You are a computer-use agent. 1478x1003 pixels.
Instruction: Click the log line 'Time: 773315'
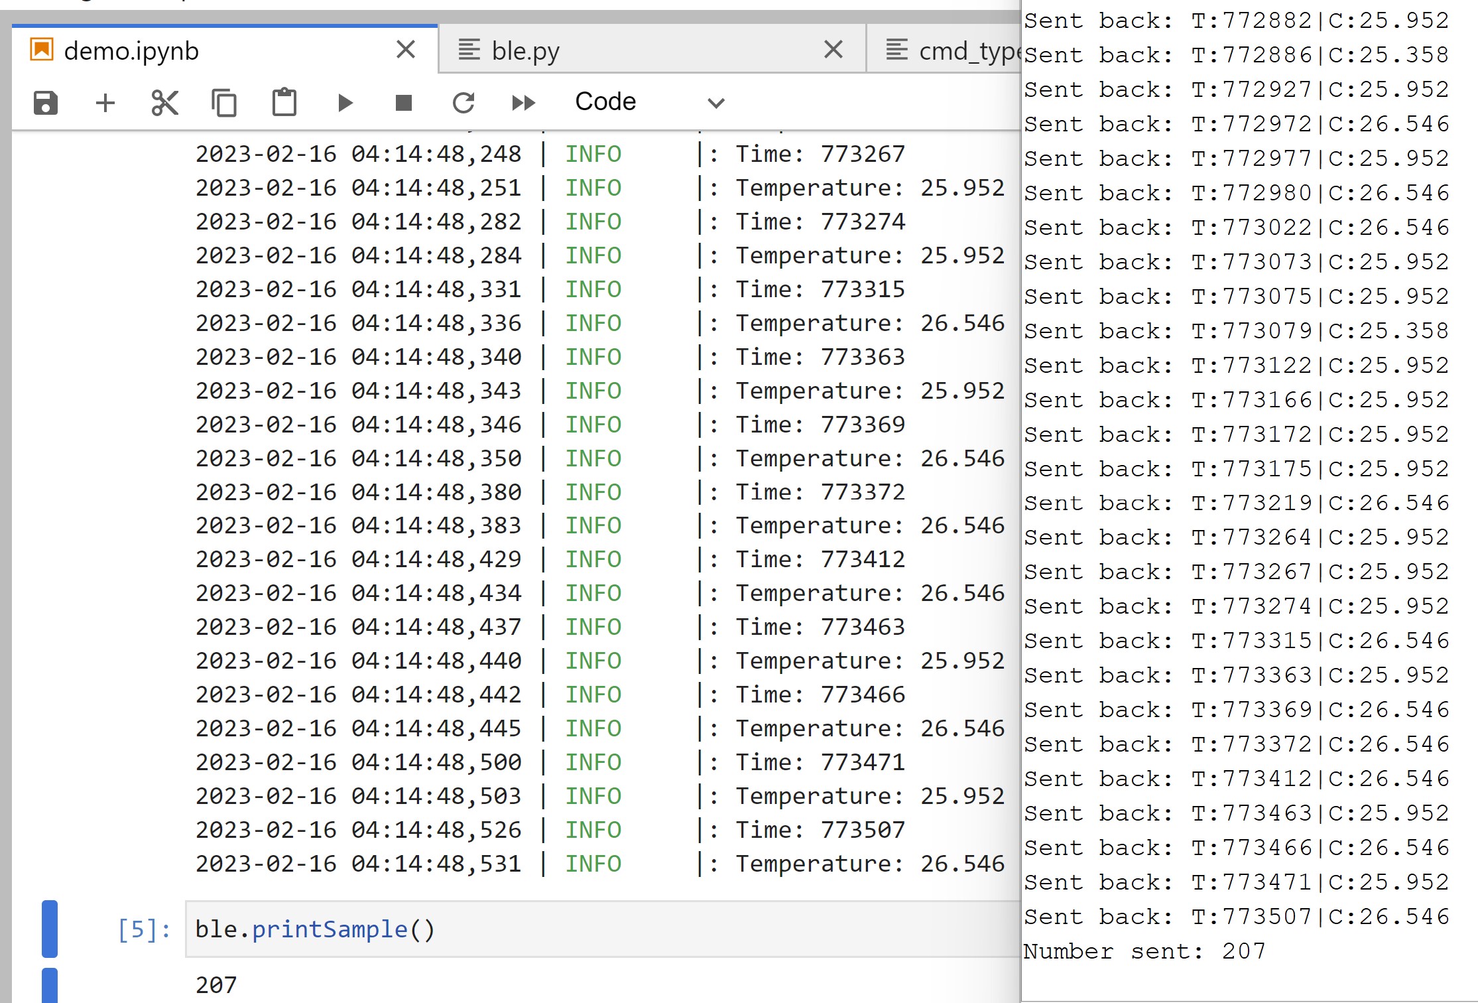(x=820, y=289)
